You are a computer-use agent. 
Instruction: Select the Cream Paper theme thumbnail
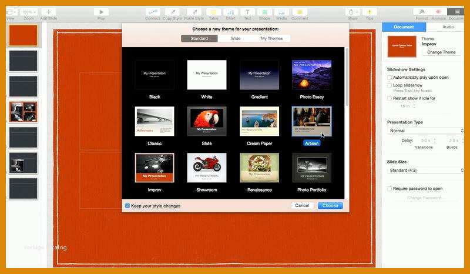pyautogui.click(x=259, y=121)
